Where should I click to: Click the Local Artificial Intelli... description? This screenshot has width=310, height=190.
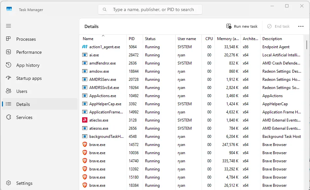pos(281,55)
